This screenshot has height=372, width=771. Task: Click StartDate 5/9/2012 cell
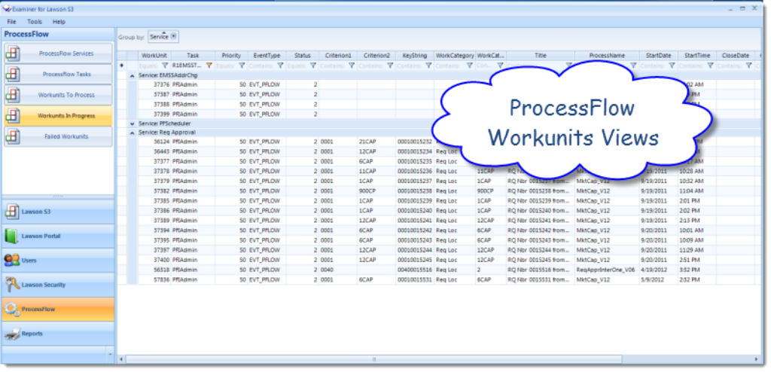pyautogui.click(x=658, y=279)
